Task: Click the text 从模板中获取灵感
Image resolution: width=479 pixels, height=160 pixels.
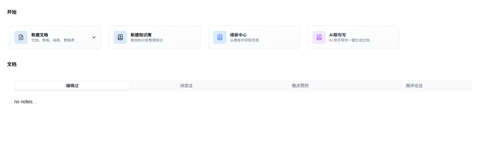Action: point(244,40)
